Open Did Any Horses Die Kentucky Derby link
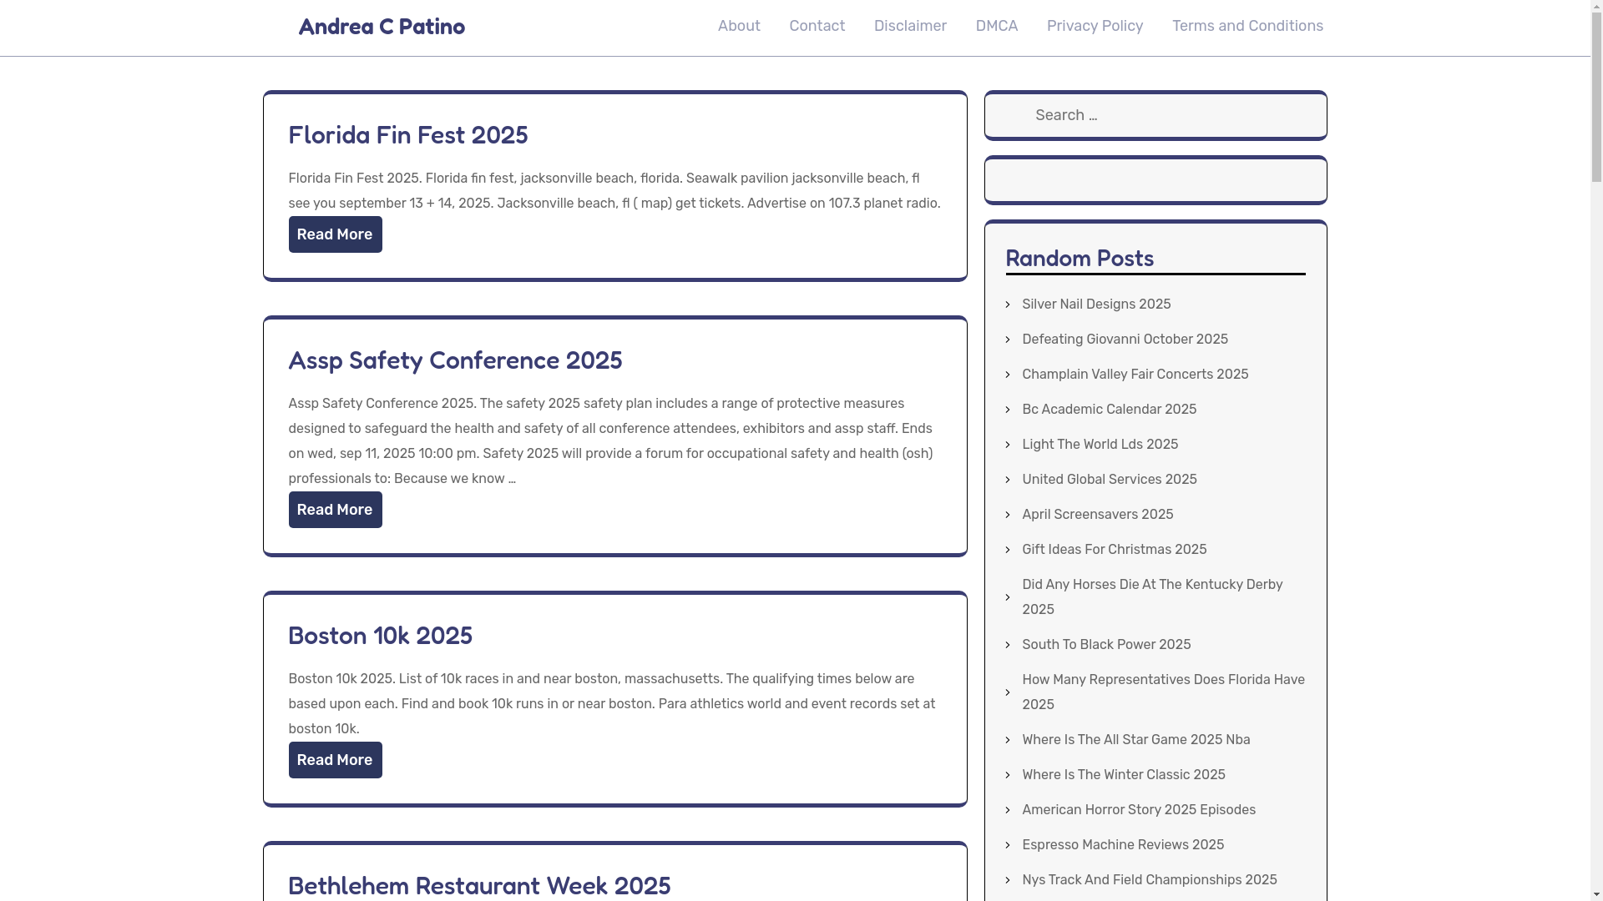Viewport: 1603px width, 901px height. coord(1152,597)
